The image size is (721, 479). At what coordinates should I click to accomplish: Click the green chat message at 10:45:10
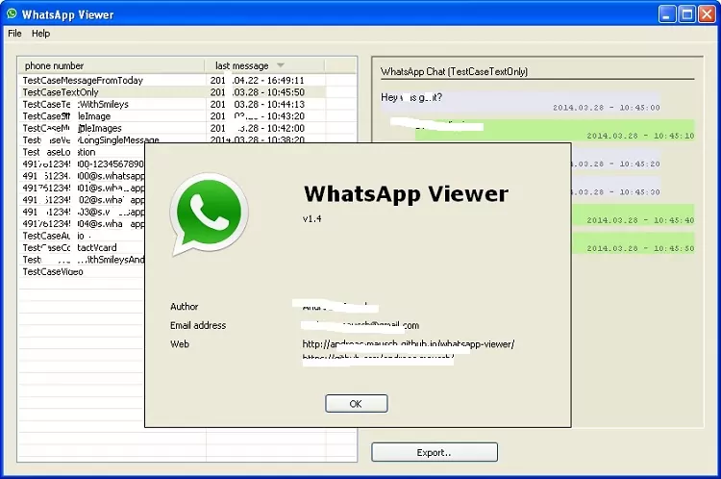(x=555, y=130)
